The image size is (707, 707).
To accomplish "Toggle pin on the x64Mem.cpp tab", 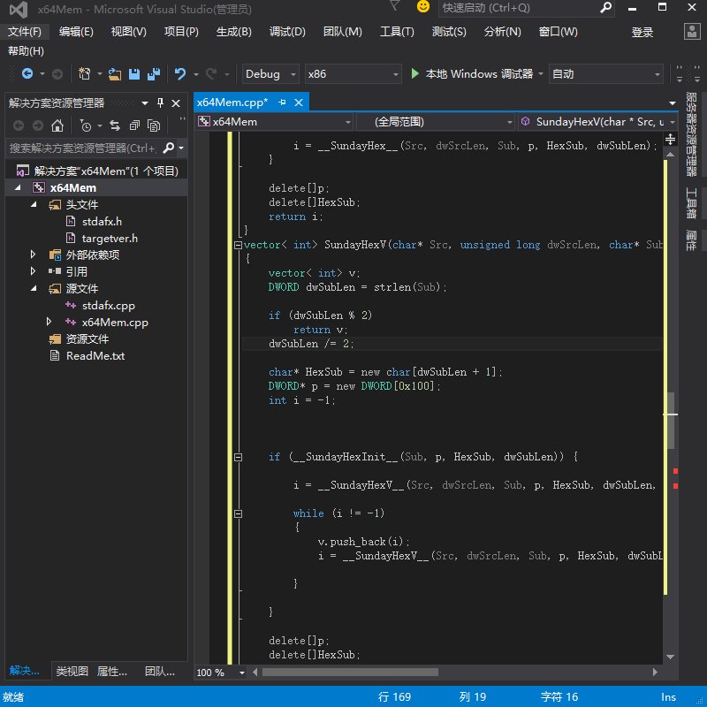I will pos(282,103).
